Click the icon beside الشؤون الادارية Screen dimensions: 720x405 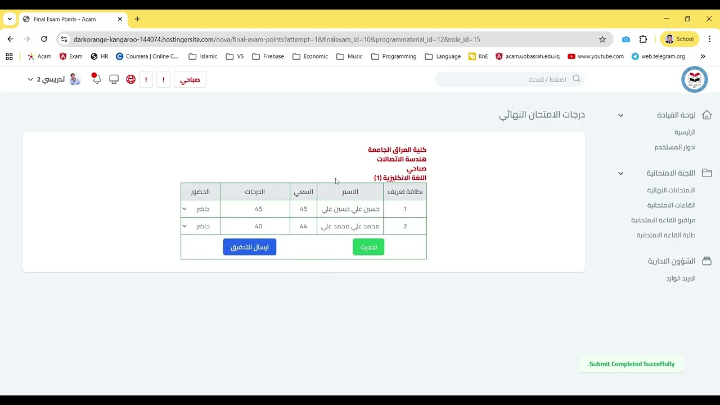(x=707, y=261)
